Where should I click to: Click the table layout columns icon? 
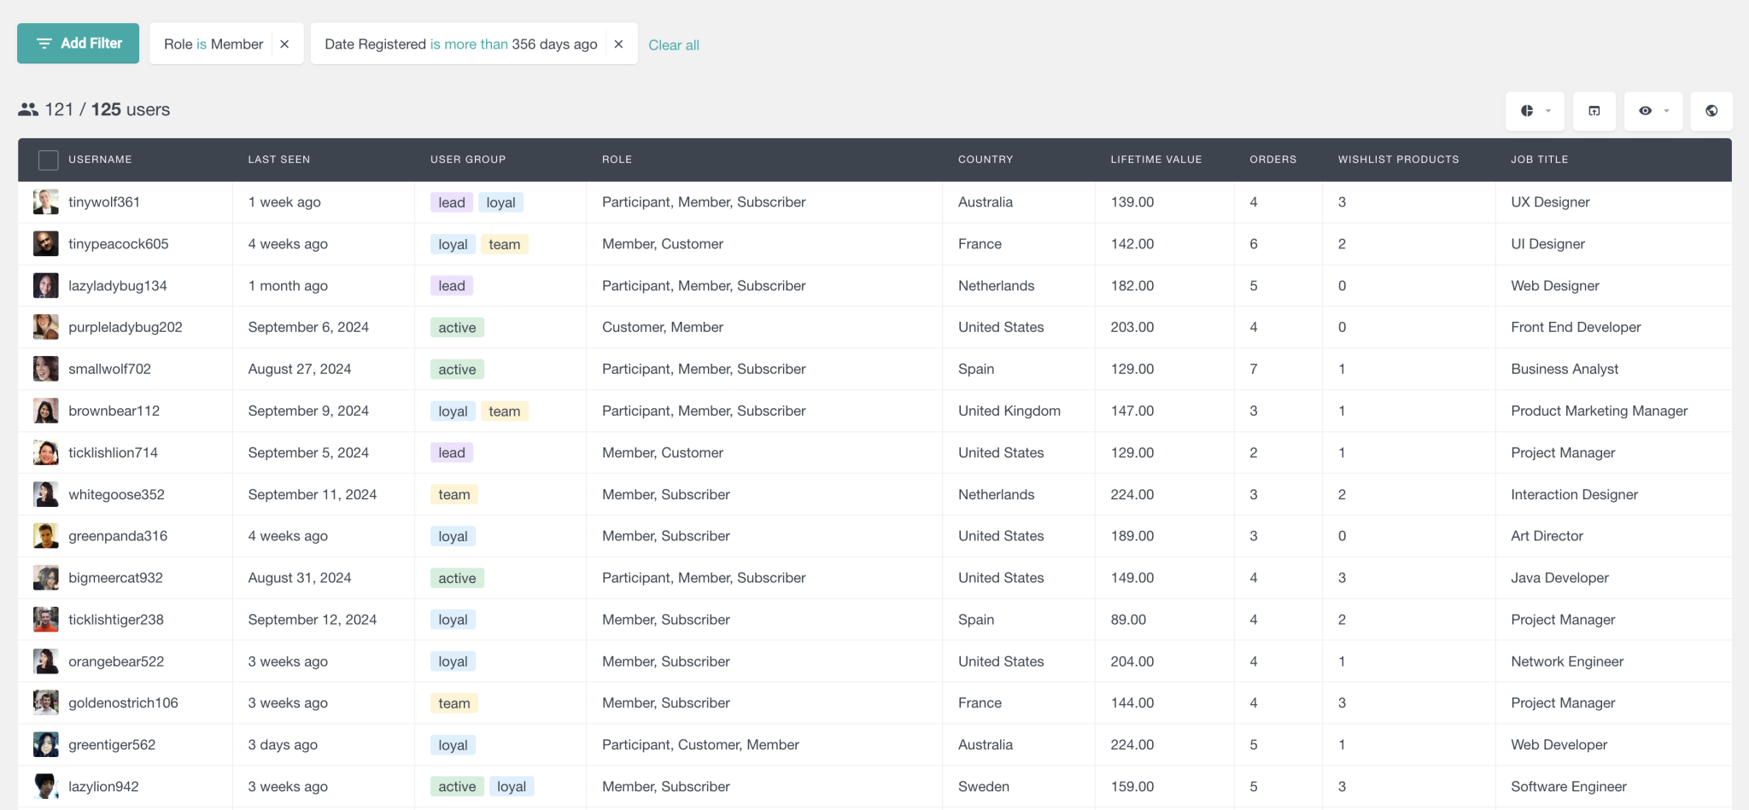coord(1594,111)
